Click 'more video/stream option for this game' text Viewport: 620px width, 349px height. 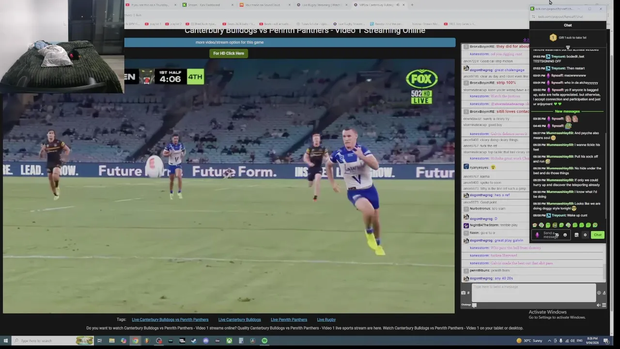pyautogui.click(x=230, y=42)
